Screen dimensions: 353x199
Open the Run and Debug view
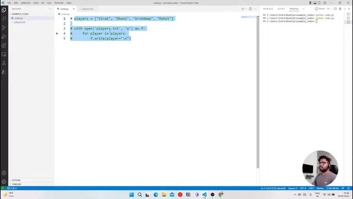pyautogui.click(x=4, y=36)
